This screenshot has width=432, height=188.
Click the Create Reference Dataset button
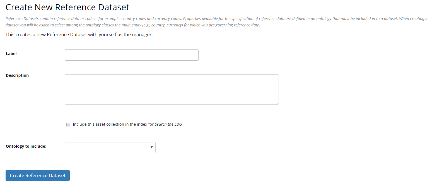[37, 175]
